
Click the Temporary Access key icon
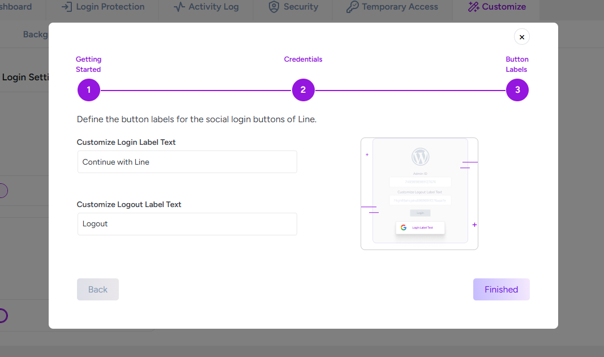pos(352,7)
